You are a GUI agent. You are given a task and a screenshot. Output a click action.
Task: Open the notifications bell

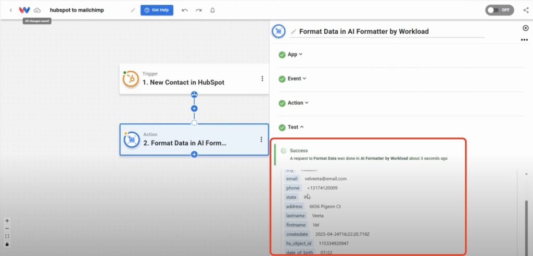(212, 10)
